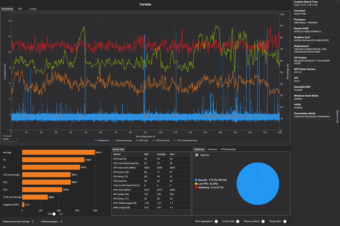Click the yellow Low FPS legend dot
Image resolution: width=340 pixels, height=226 pixels.
tap(196, 184)
